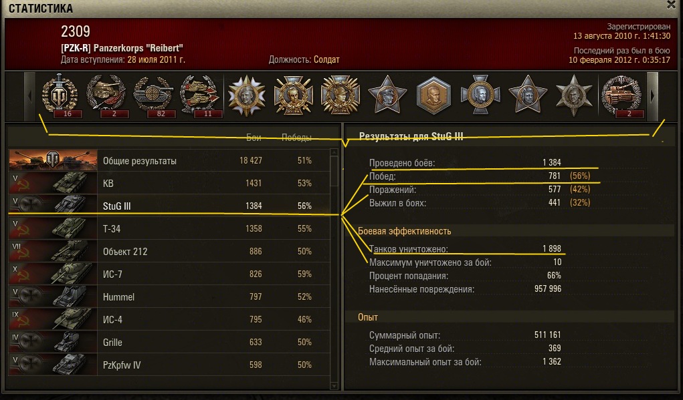The height and width of the screenshot is (400, 683).
Task: Sort tanks by Победы column header
Action: click(296, 138)
